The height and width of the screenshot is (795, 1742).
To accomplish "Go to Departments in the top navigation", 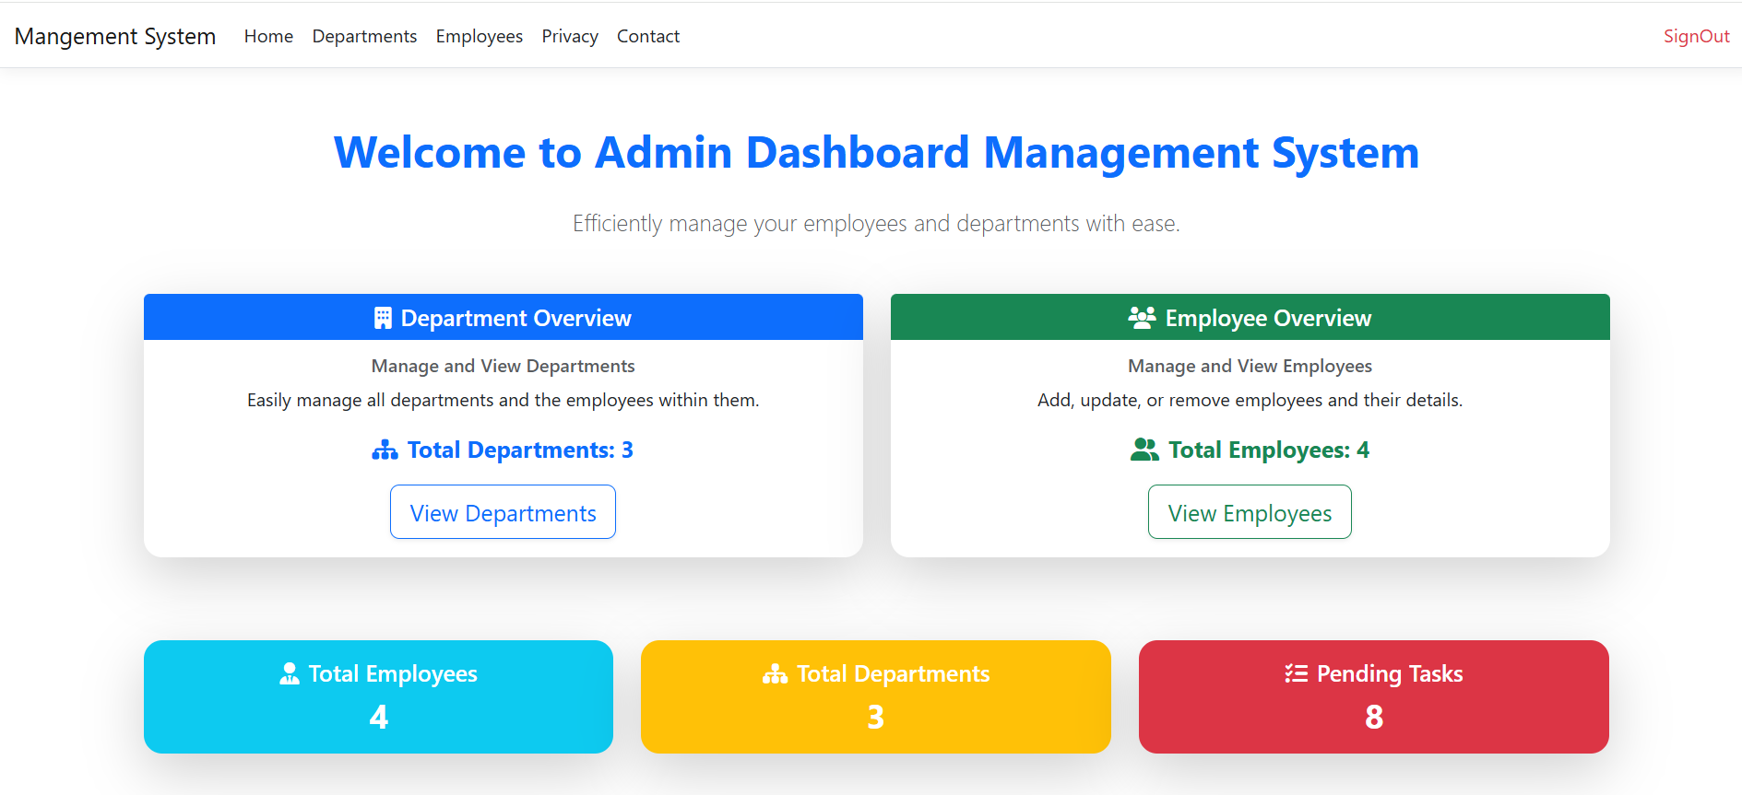I will tap(364, 36).
